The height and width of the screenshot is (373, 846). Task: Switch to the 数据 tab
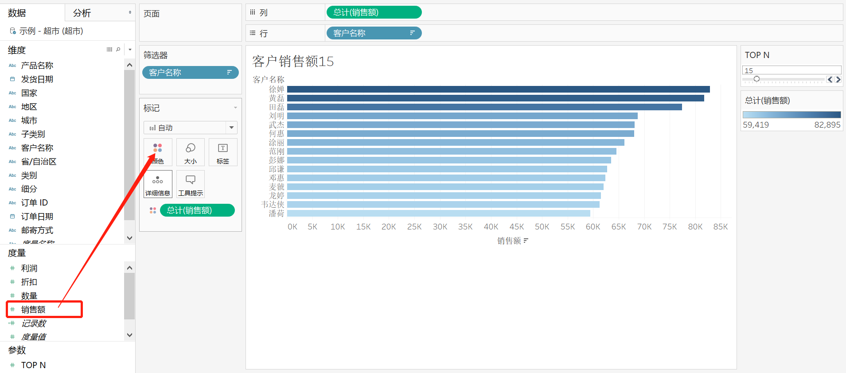point(17,13)
